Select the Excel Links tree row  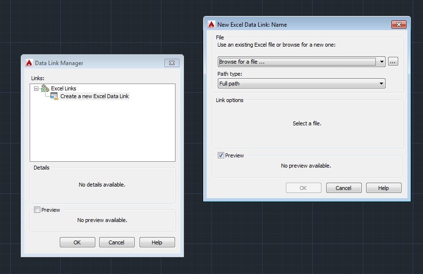64,88
